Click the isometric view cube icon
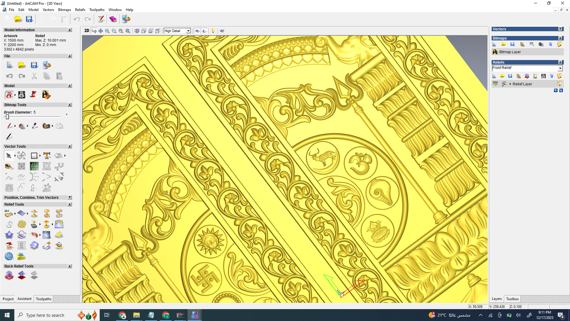Screen dimensions: 570x321 (x=137, y=31)
